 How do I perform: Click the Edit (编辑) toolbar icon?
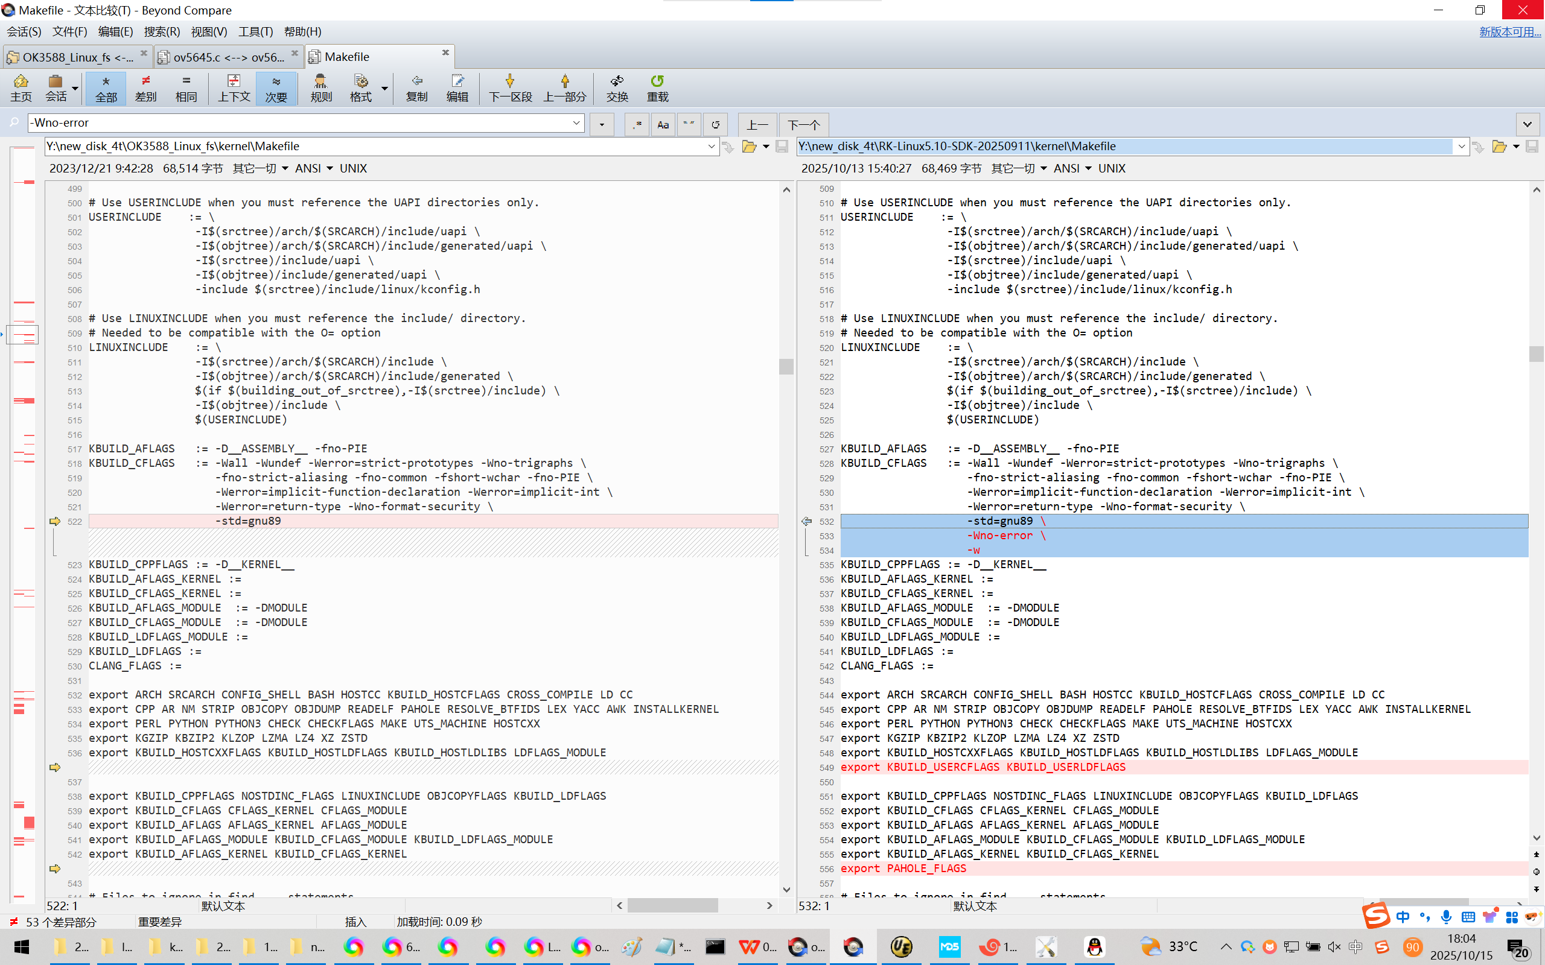(x=457, y=87)
